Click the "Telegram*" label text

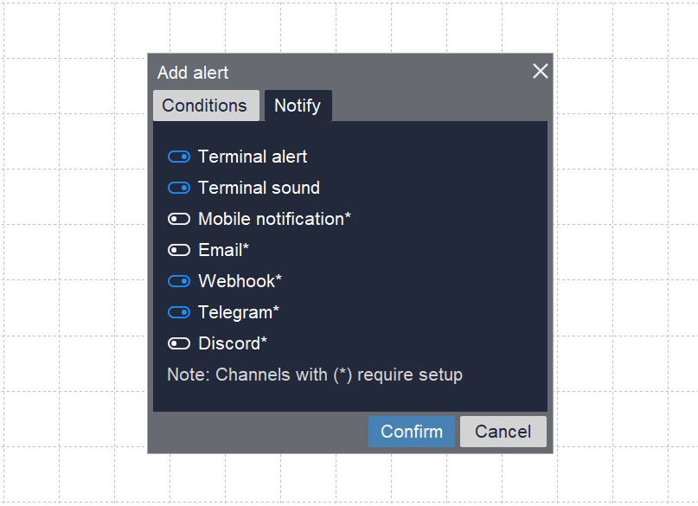(x=239, y=312)
